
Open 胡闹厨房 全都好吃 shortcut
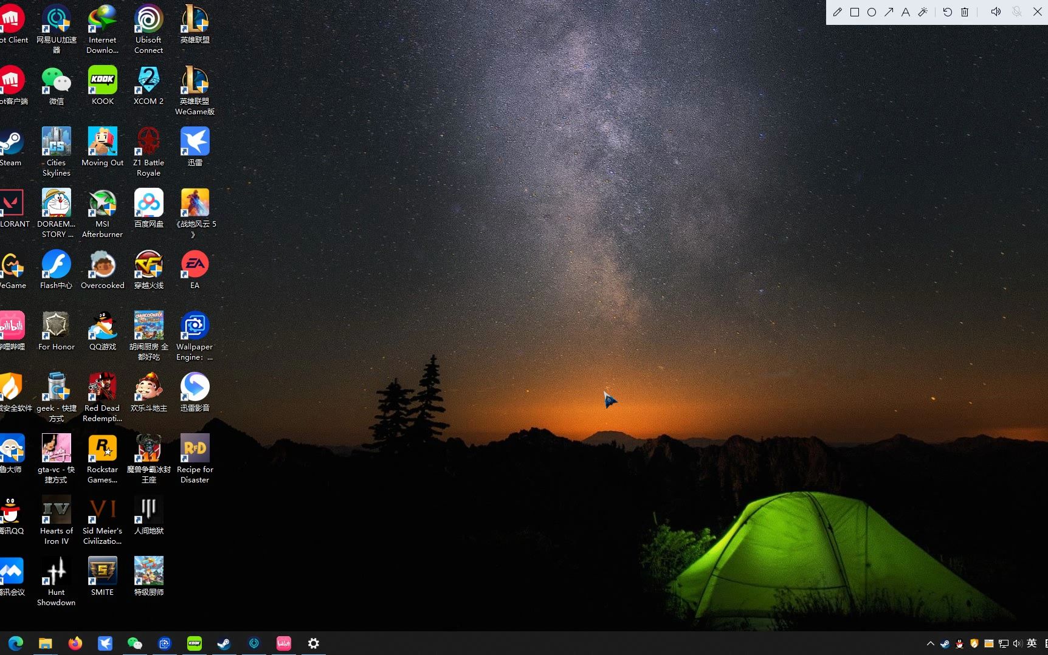(x=149, y=336)
